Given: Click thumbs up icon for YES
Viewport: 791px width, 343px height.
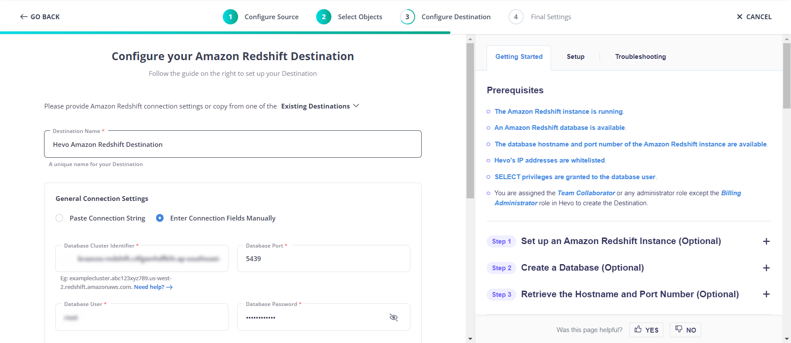Looking at the screenshot, I should tap(638, 329).
